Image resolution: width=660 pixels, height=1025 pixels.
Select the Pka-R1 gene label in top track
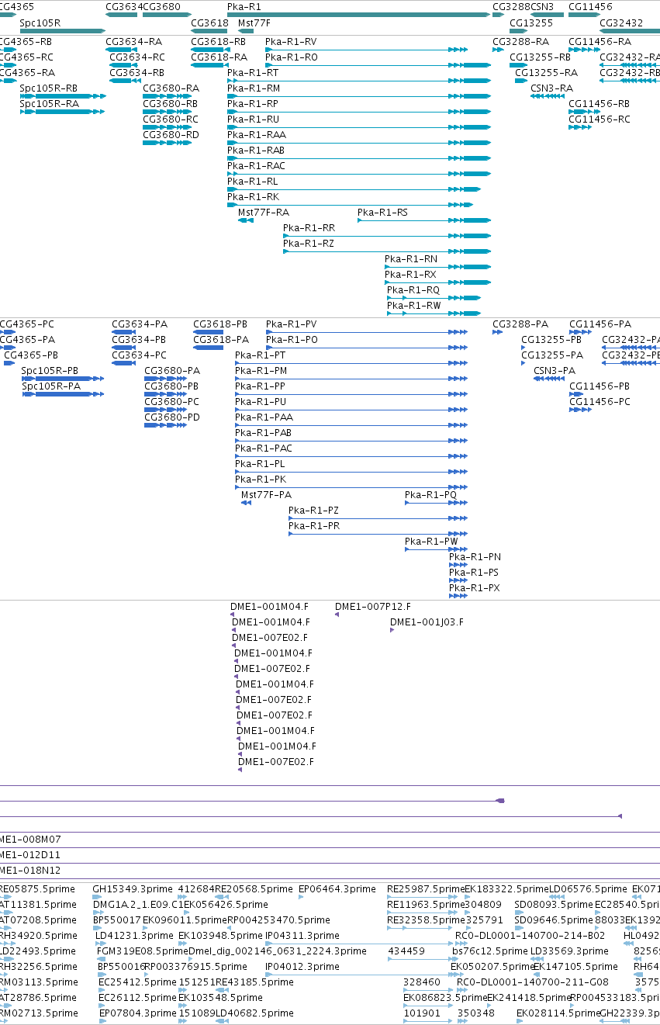click(x=244, y=7)
